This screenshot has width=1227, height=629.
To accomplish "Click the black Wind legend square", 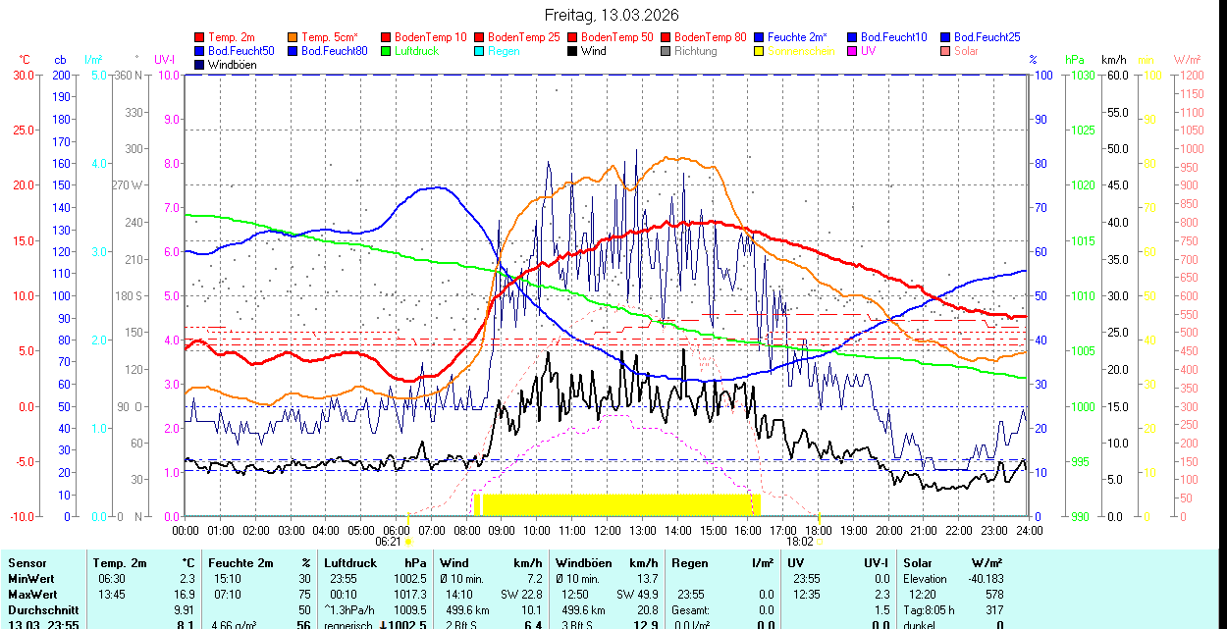I will click(573, 51).
